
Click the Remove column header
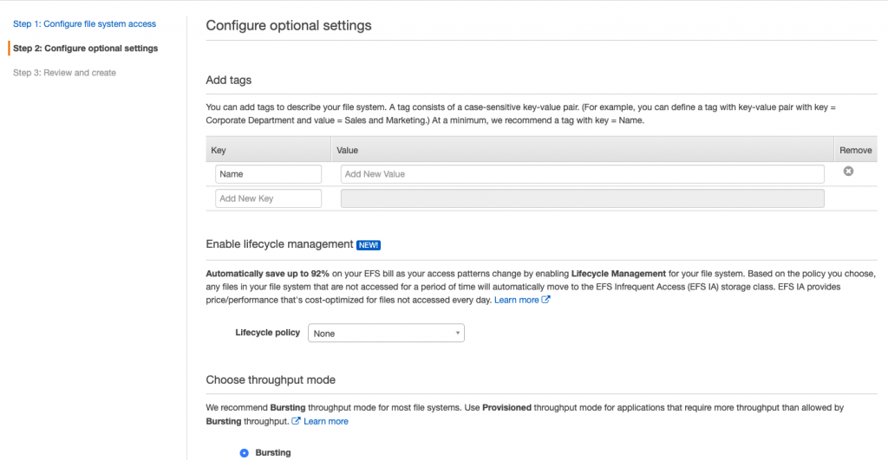click(x=855, y=151)
